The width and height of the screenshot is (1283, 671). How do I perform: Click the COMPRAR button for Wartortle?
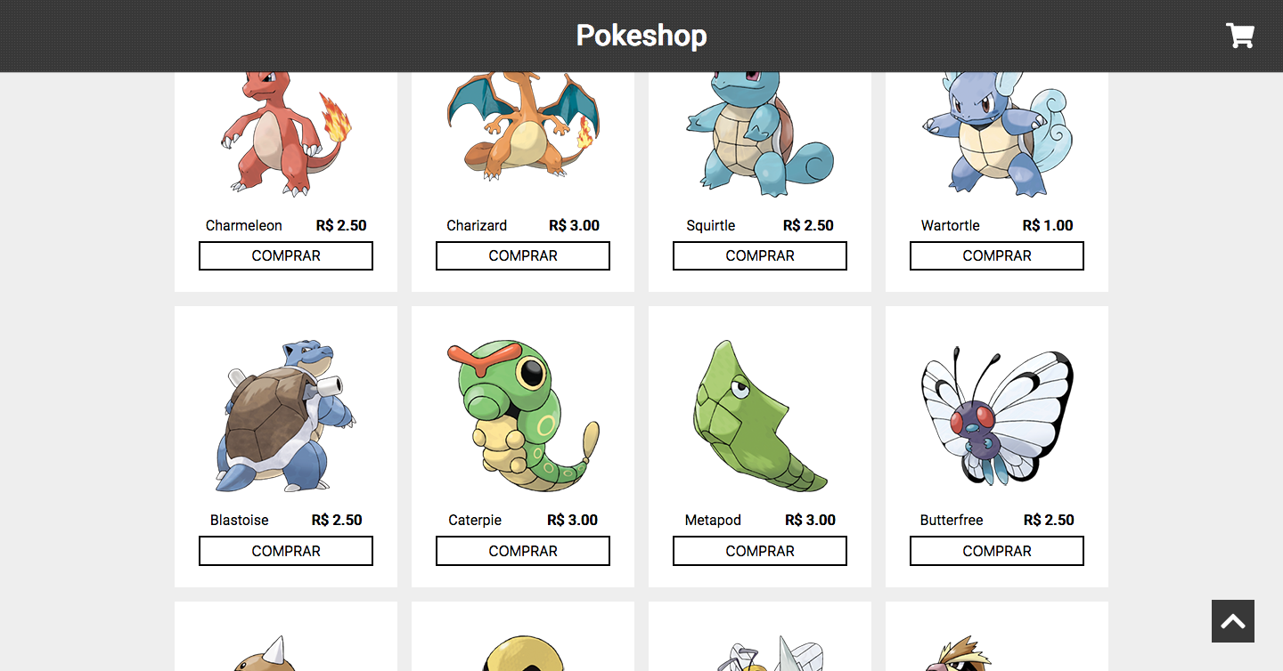coord(997,255)
